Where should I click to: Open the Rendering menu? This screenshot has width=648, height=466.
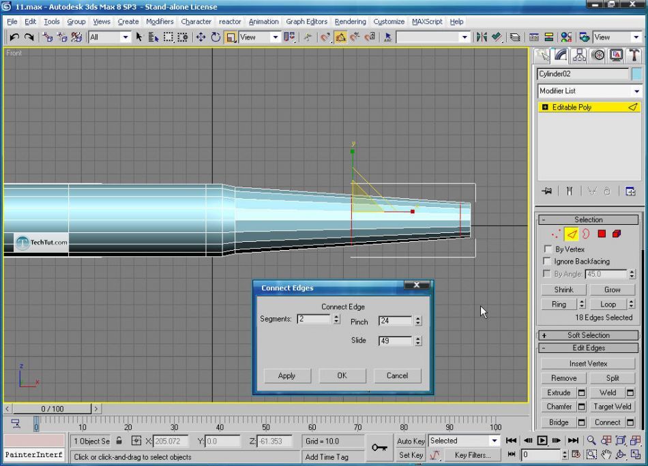[350, 22]
